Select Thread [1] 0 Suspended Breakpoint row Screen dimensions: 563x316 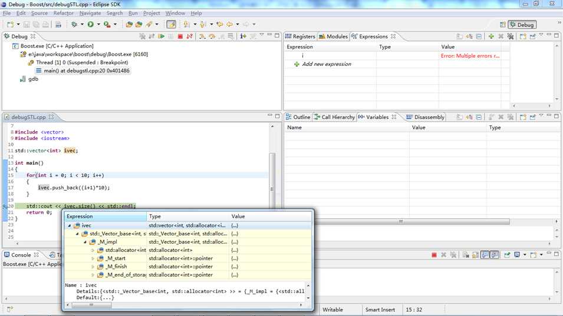[x=82, y=62]
